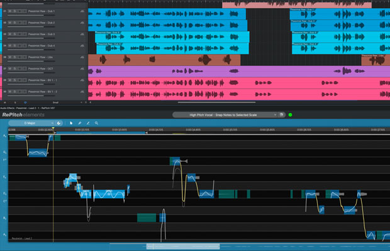
Task: Select the pencil draw tool in RePitch
Action: tap(79, 123)
